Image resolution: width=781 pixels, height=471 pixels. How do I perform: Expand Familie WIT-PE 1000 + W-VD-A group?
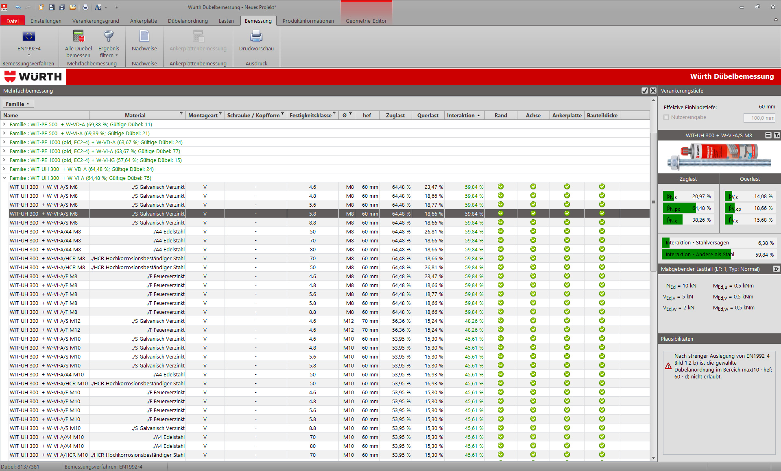(x=4, y=142)
